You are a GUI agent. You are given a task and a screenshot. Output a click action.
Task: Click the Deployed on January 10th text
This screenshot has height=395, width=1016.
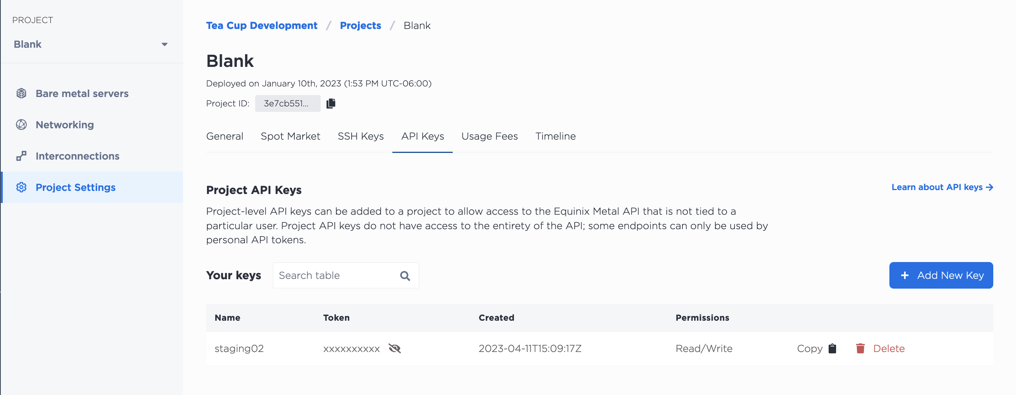click(319, 83)
